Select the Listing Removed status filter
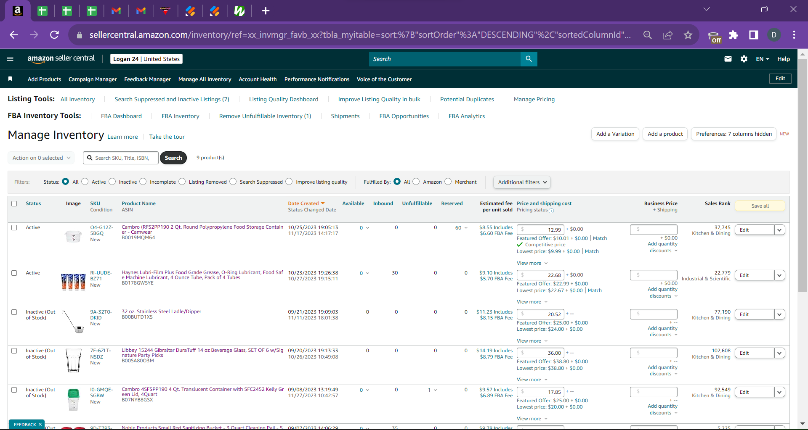 182,182
